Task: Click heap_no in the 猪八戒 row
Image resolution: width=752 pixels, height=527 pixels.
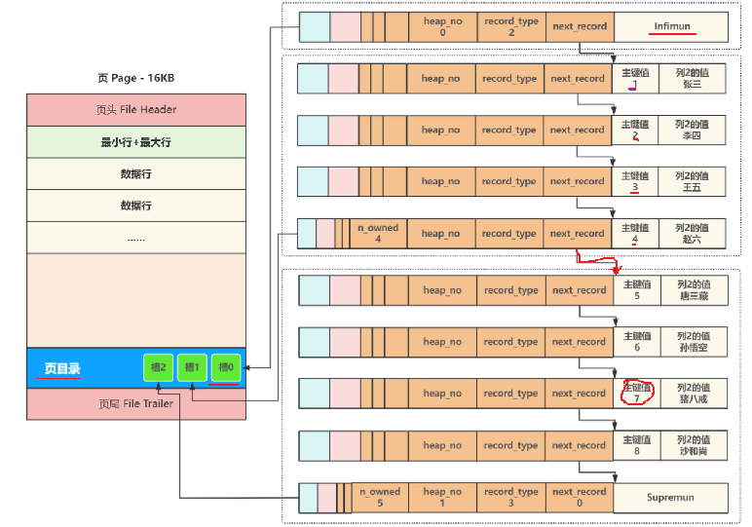Action: pos(442,394)
